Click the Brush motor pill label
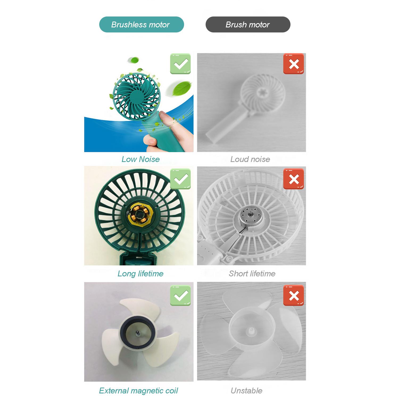 (248, 24)
